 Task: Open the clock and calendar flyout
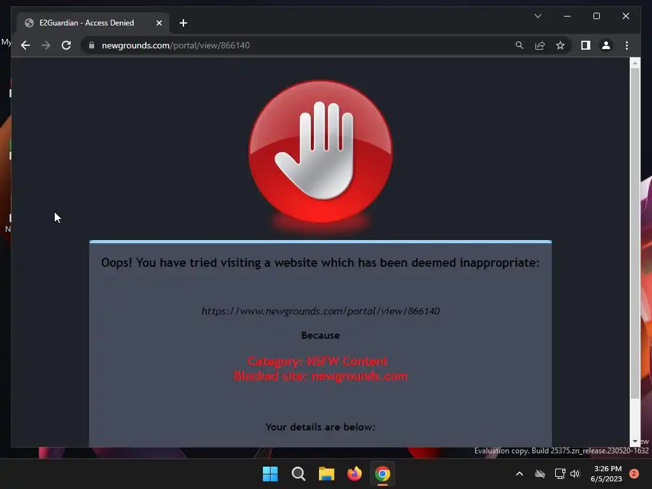coord(606,474)
